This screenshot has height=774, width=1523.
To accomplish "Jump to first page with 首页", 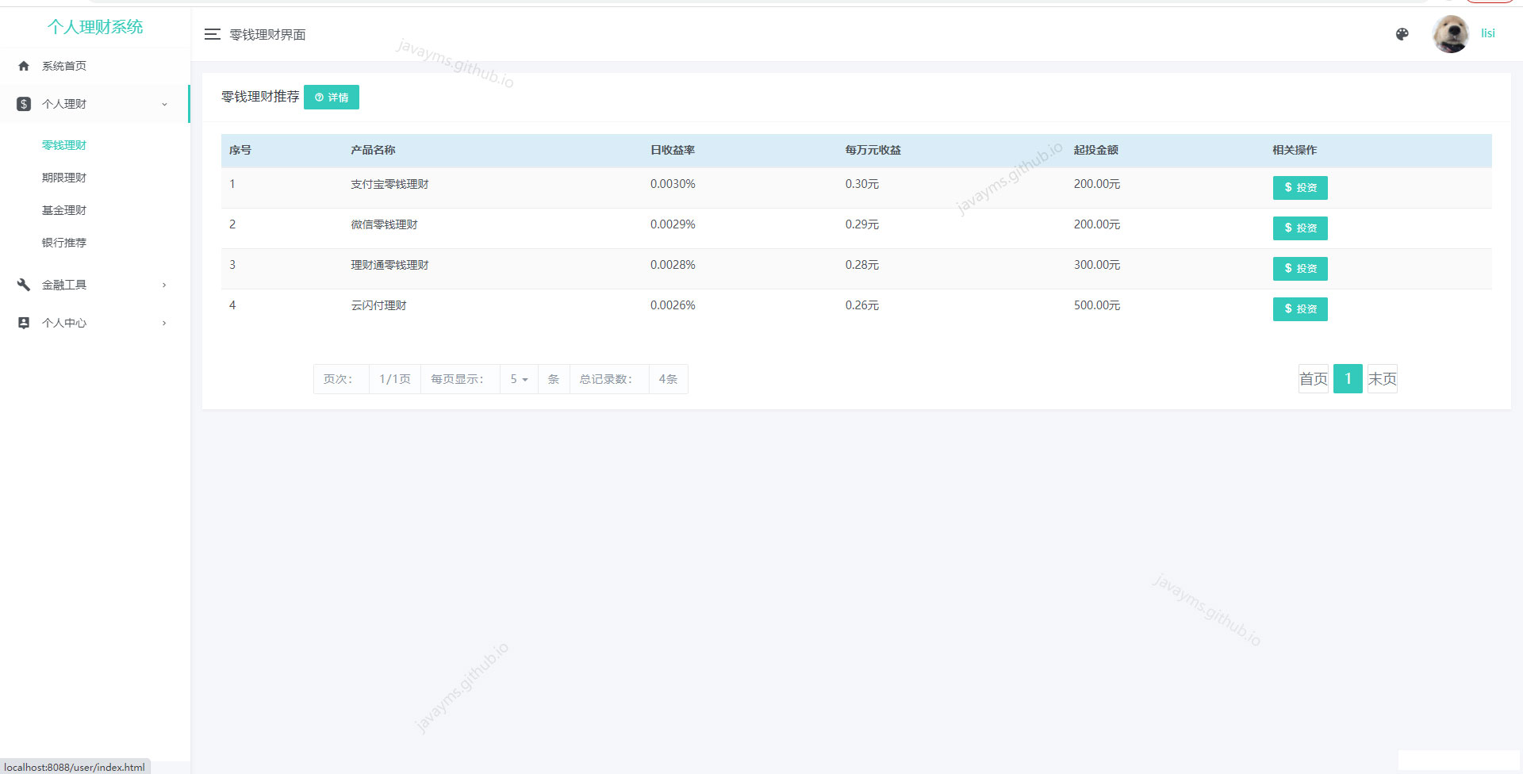I will [x=1314, y=379].
